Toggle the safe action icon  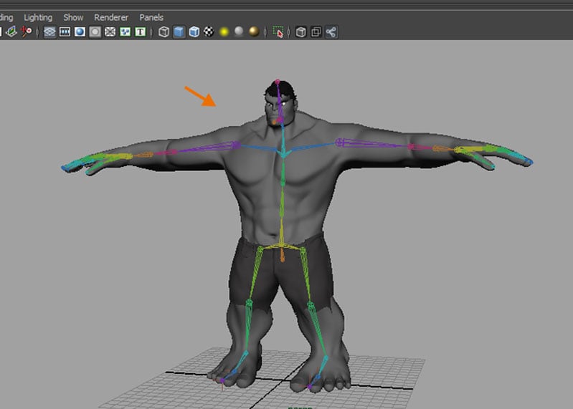pos(126,32)
